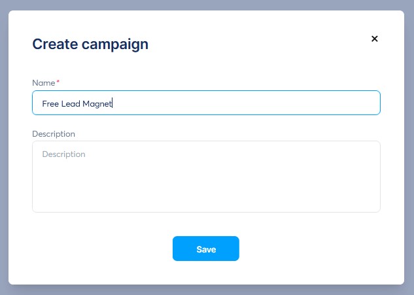Click the Description field label

[x=54, y=134]
